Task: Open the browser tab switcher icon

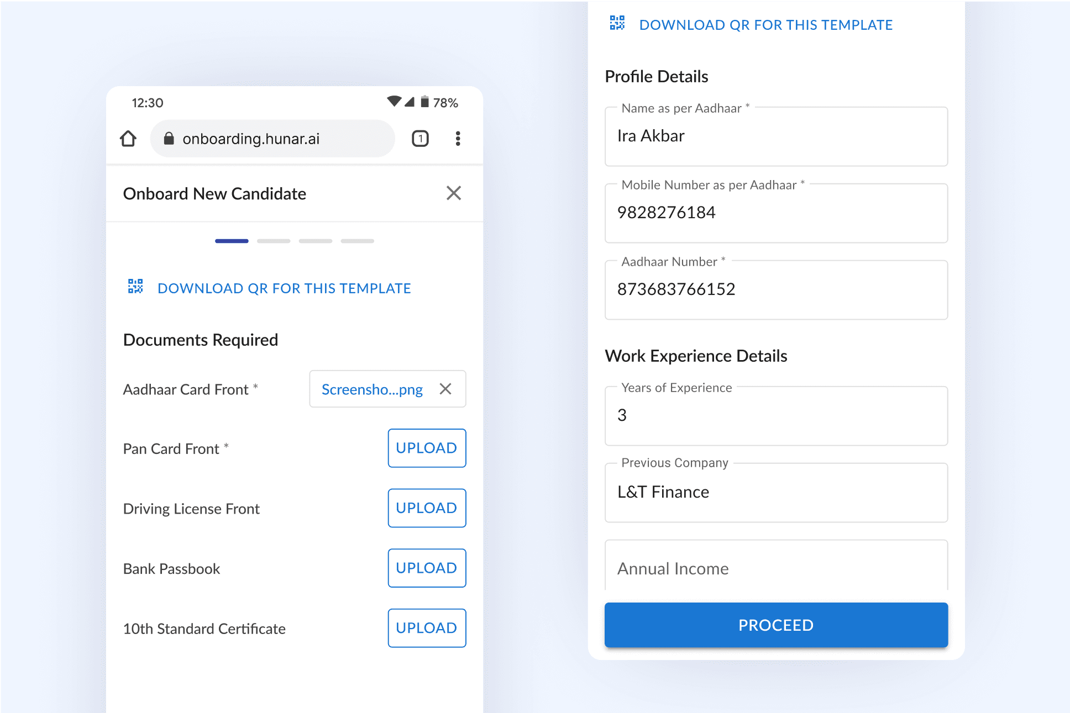Action: (420, 139)
